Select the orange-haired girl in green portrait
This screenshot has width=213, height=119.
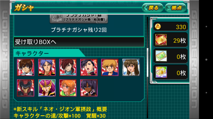68,88
